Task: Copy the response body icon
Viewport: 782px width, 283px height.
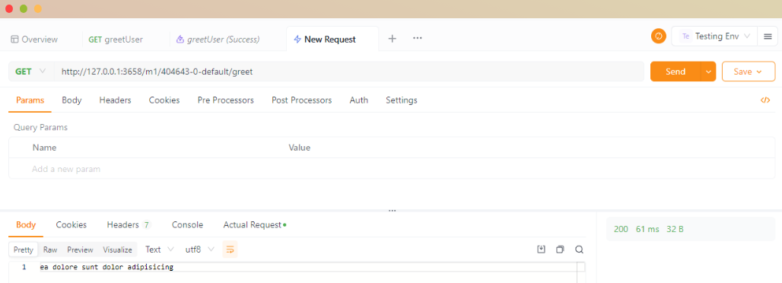Action: 560,249
